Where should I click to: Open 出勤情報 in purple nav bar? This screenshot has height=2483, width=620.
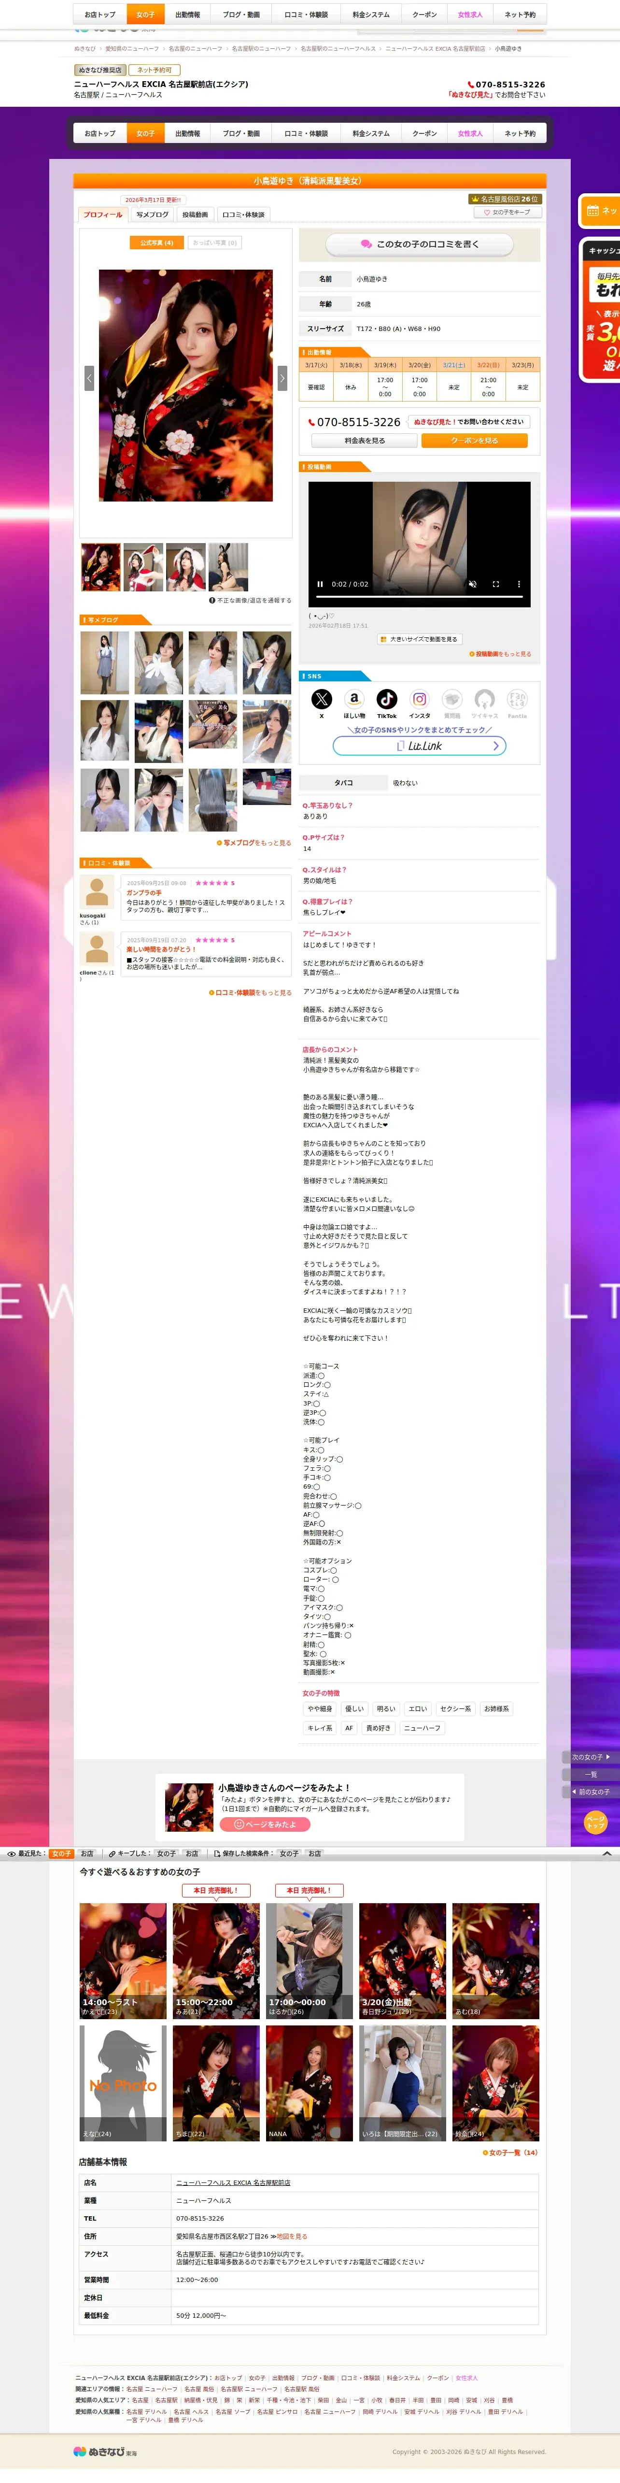188,134
